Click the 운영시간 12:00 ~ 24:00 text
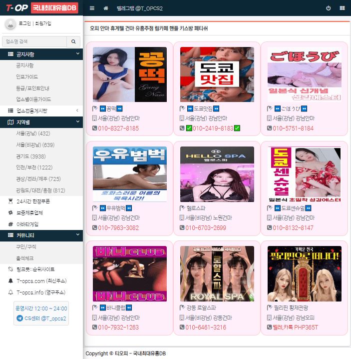This screenshot has height=359, width=351. click(x=41, y=308)
